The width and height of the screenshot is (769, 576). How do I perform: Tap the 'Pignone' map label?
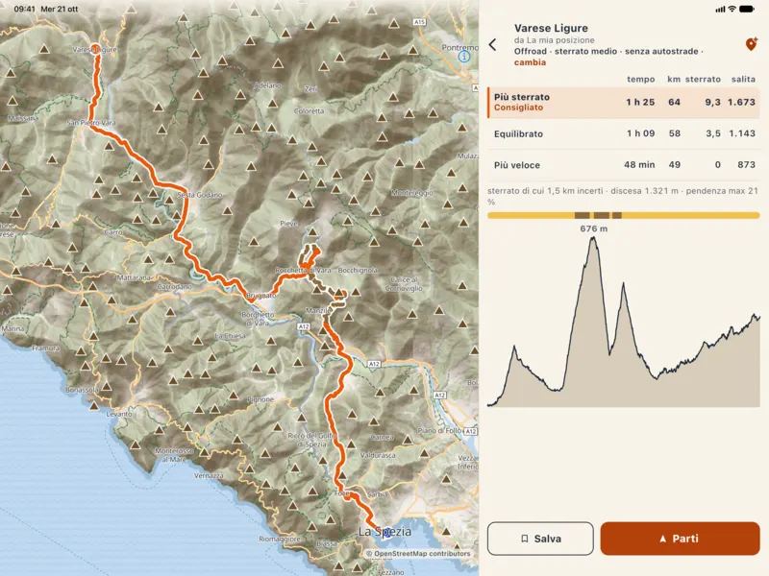coord(260,399)
